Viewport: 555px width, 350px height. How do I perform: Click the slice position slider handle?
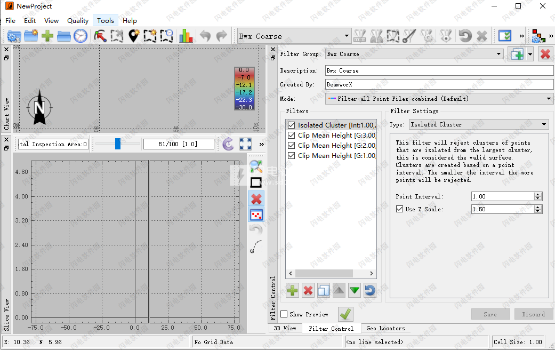click(x=118, y=144)
